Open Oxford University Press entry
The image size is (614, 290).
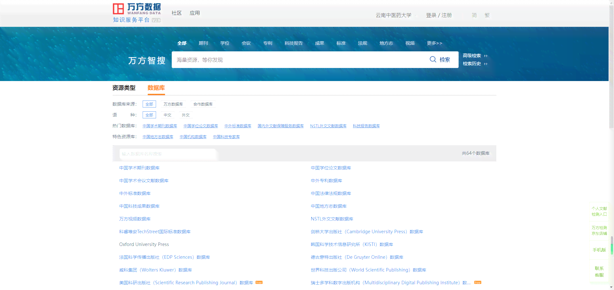[144, 244]
